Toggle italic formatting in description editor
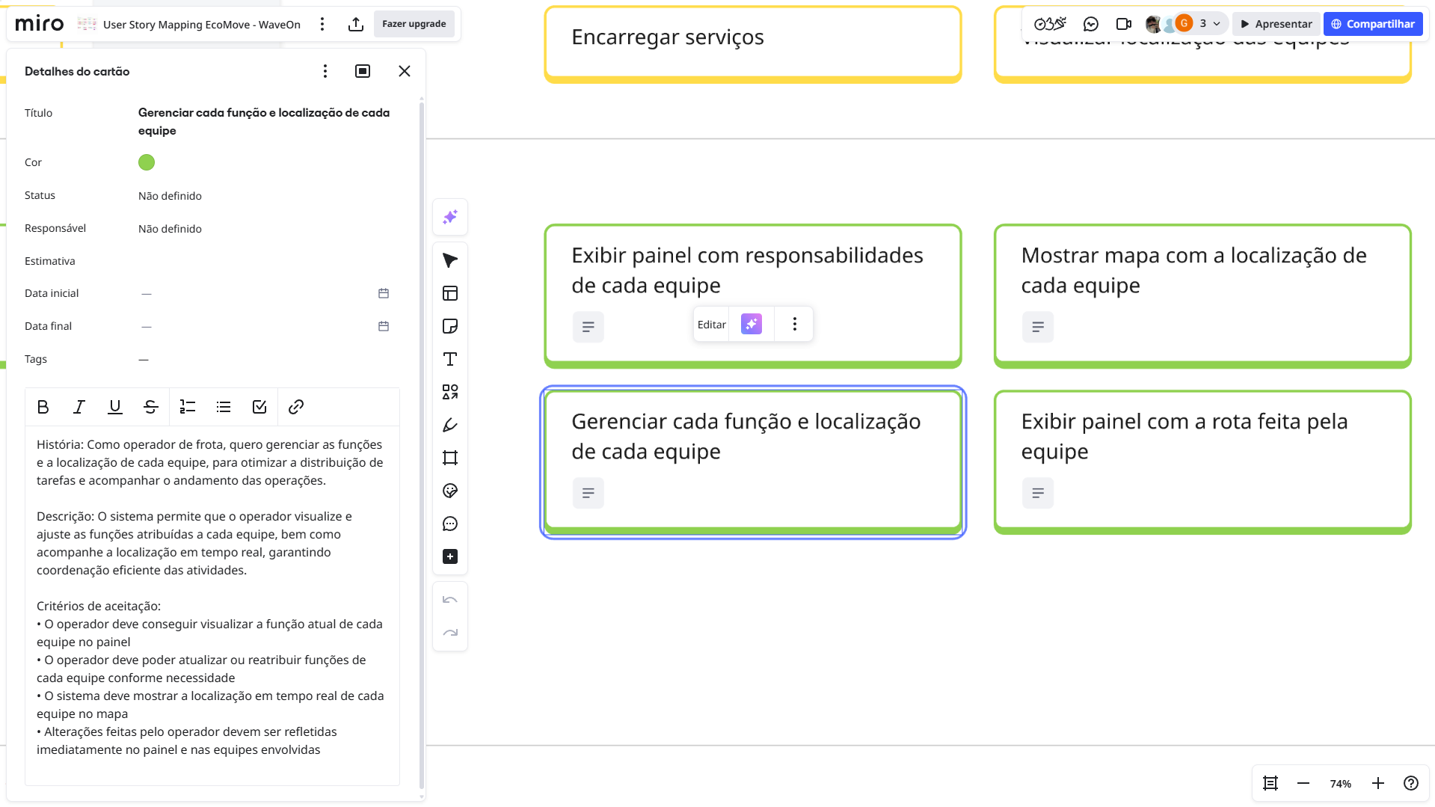1435x807 pixels. point(79,407)
